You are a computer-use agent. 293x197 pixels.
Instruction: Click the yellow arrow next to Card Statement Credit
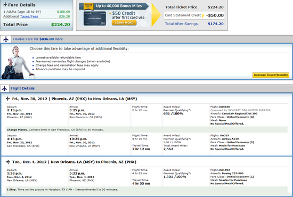tap(203, 15)
